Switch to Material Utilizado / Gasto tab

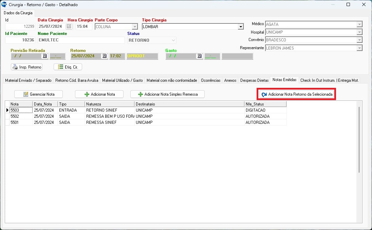[x=122, y=80]
